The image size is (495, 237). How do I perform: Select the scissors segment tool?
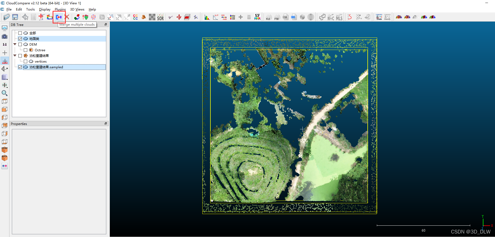click(x=170, y=17)
